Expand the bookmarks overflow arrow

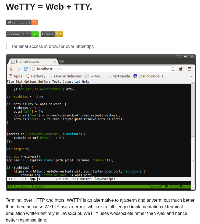(192, 76)
